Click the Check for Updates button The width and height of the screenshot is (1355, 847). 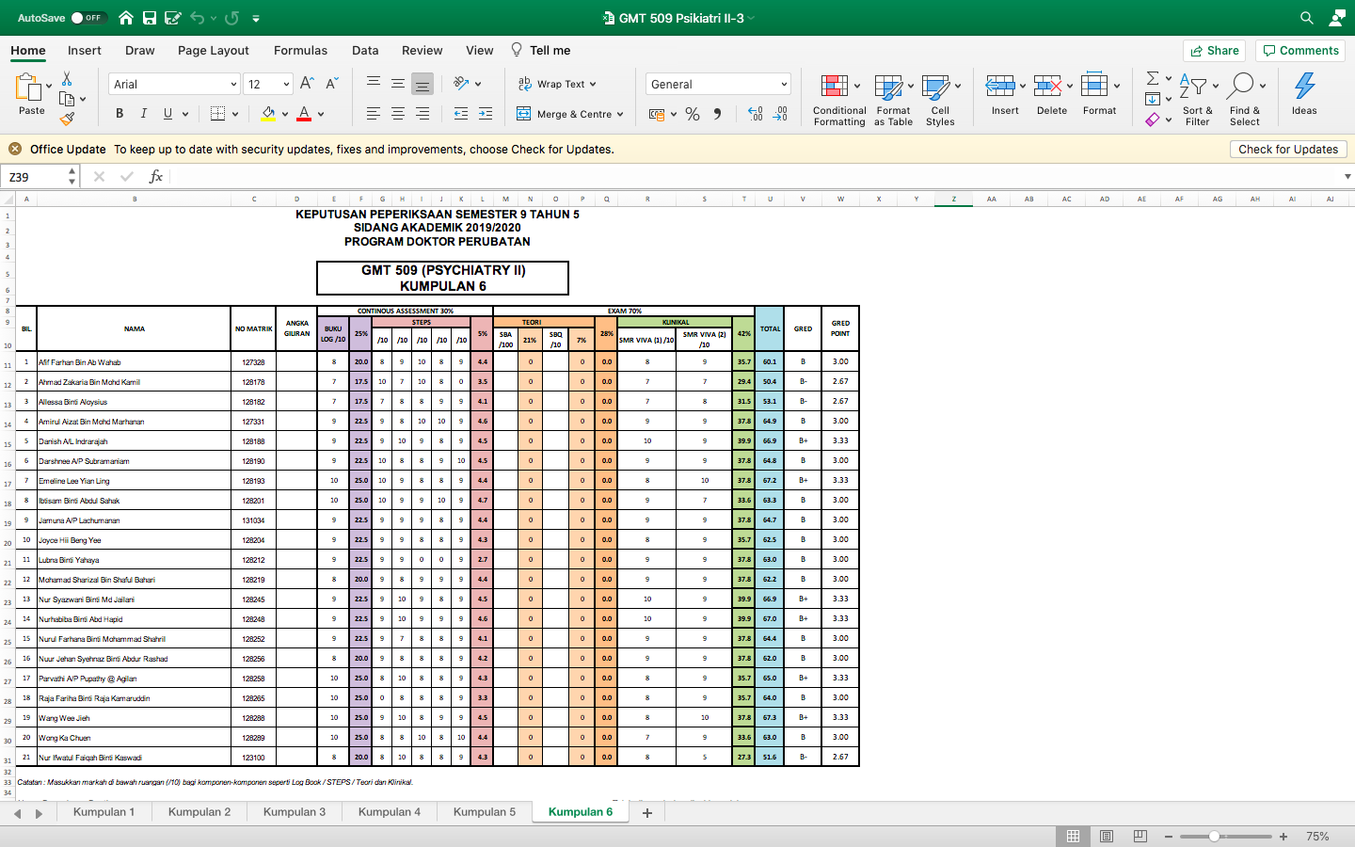click(x=1288, y=149)
